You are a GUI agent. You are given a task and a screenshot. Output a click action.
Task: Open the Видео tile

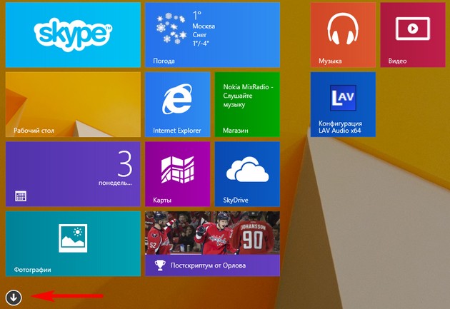point(413,35)
